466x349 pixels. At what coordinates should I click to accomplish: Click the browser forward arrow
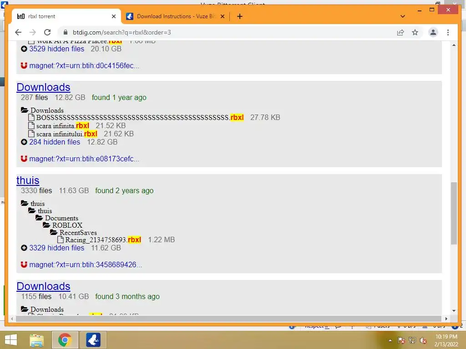[x=33, y=32]
